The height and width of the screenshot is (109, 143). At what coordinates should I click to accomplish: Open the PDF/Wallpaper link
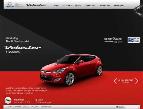tap(44, 102)
